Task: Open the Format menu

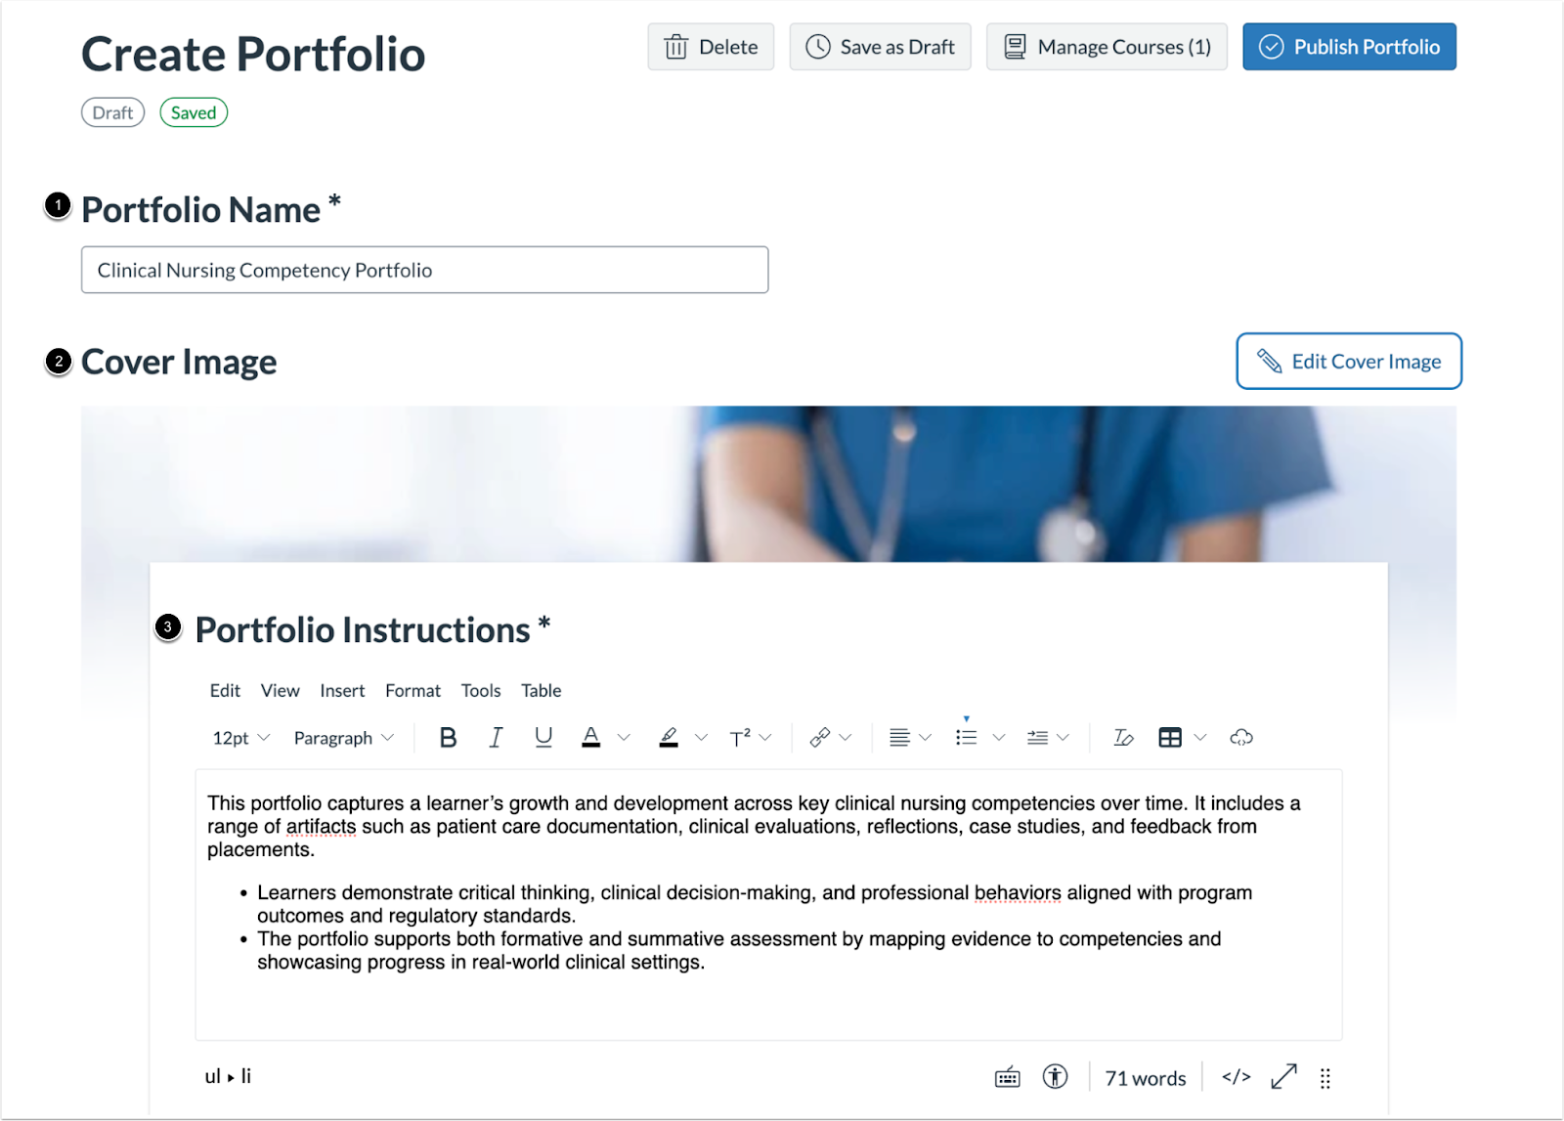Action: tap(413, 690)
